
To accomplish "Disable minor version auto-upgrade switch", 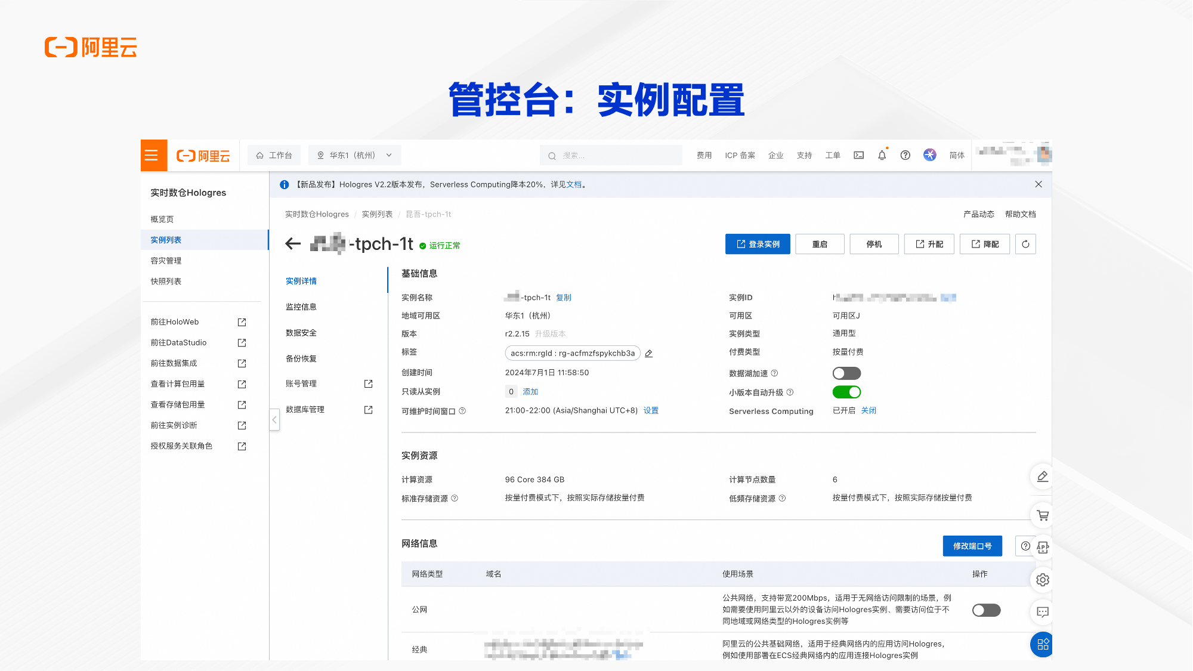I will point(846,392).
